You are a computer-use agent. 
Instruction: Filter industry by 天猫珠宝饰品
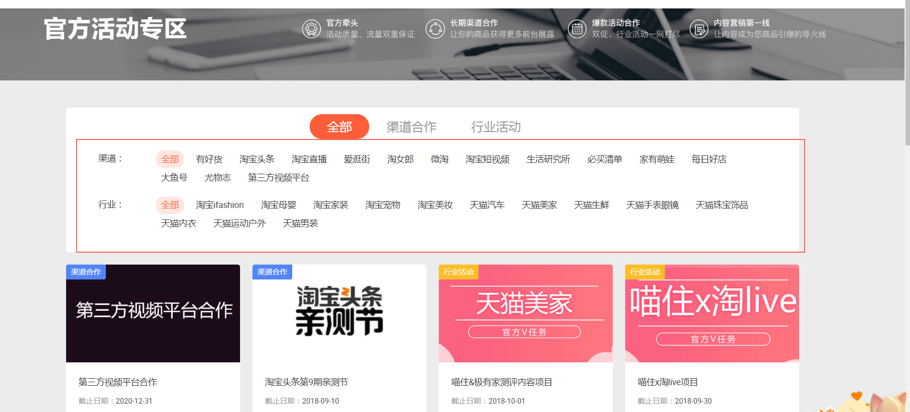(x=722, y=205)
